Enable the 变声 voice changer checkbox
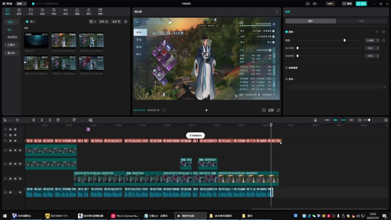391x220 pixels. point(287,79)
